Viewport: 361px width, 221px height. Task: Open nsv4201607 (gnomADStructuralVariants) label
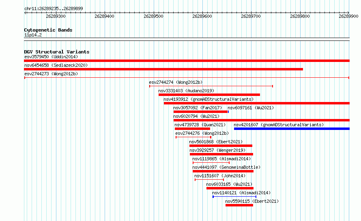[x=279, y=125]
